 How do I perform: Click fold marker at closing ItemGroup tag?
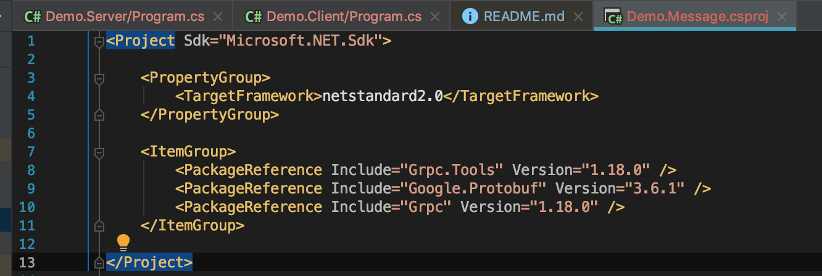98,225
